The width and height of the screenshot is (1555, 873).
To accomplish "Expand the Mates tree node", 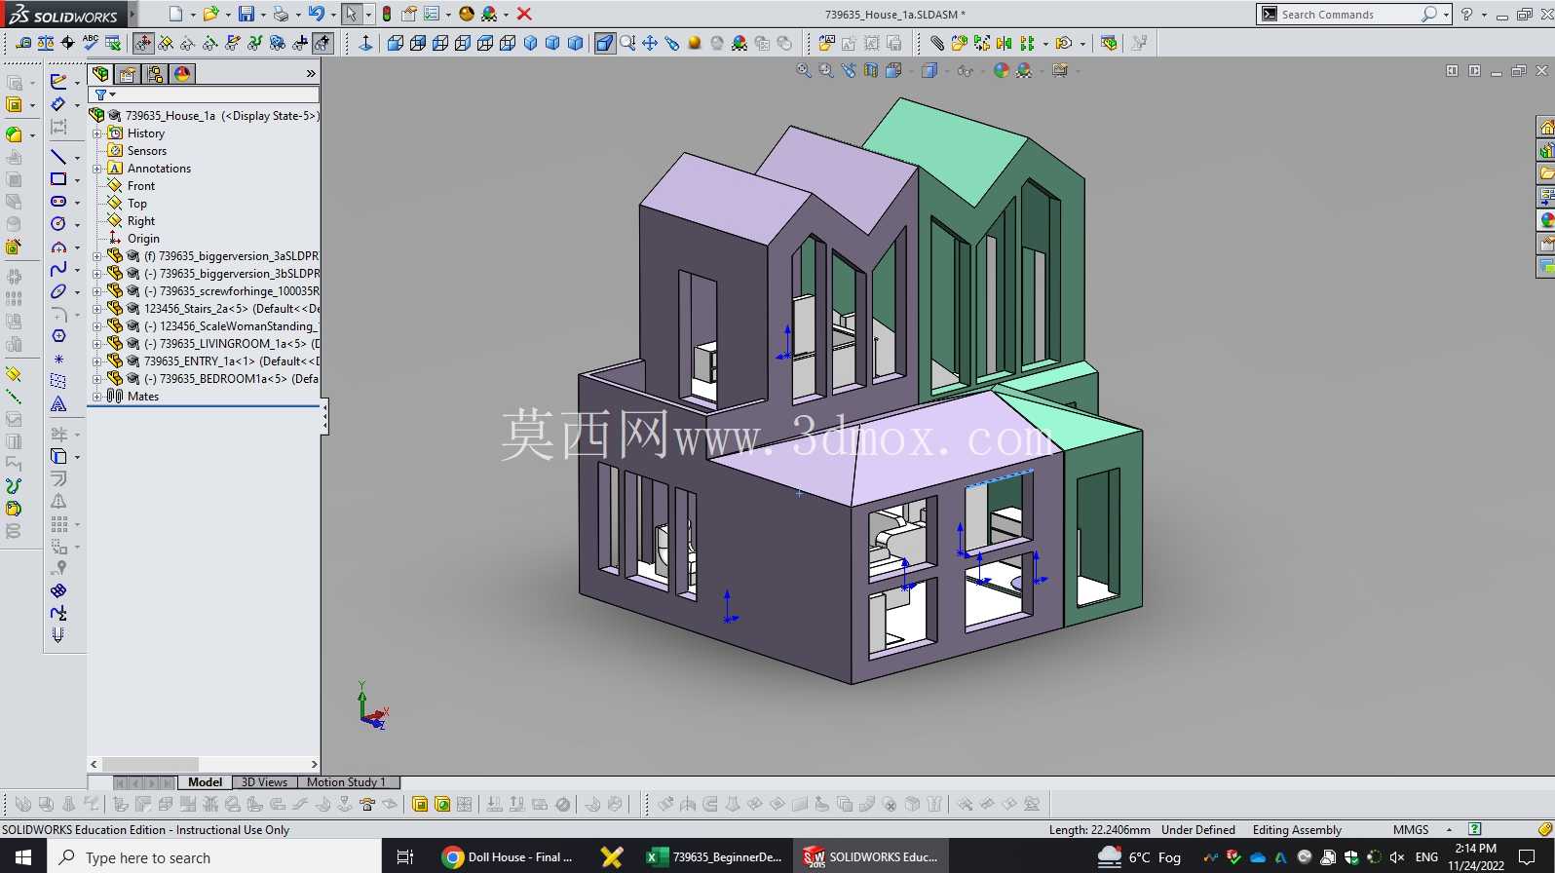I will (x=97, y=397).
